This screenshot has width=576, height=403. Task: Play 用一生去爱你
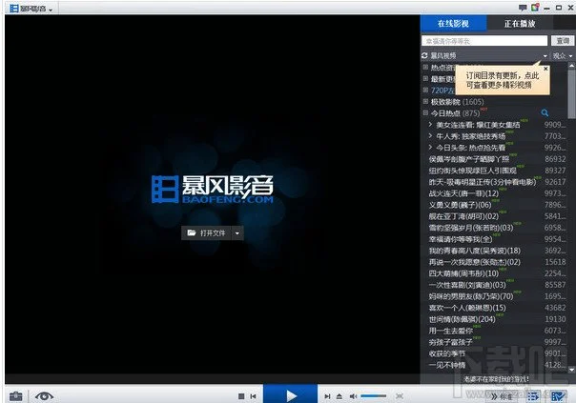click(x=451, y=331)
